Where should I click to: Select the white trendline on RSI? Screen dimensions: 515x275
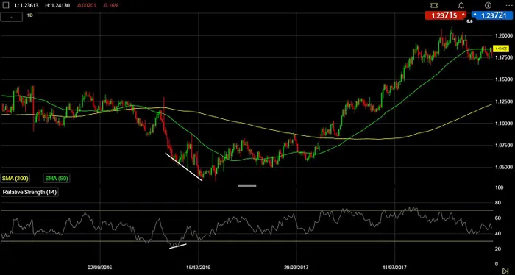point(178,246)
